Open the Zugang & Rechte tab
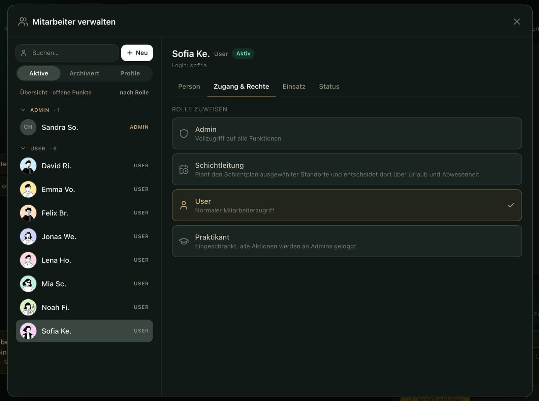Image resolution: width=539 pixels, height=401 pixels. point(241,87)
